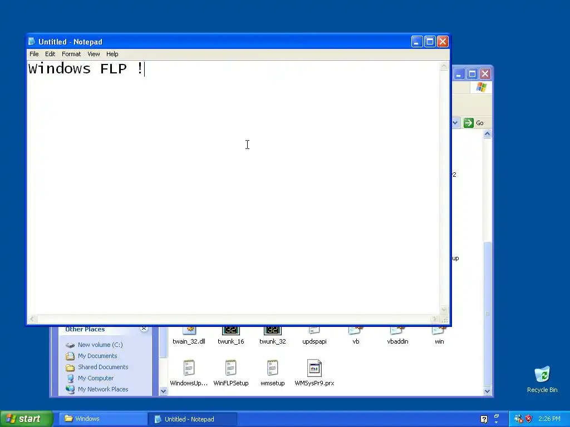This screenshot has height=427, width=570.
Task: Select the WindowsUp... text file icon
Action: coord(189,368)
